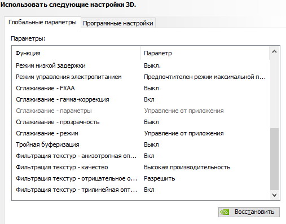This screenshot has height=224, width=286.
Task: Select the Режим низкой задержки row
Action: click(140, 65)
